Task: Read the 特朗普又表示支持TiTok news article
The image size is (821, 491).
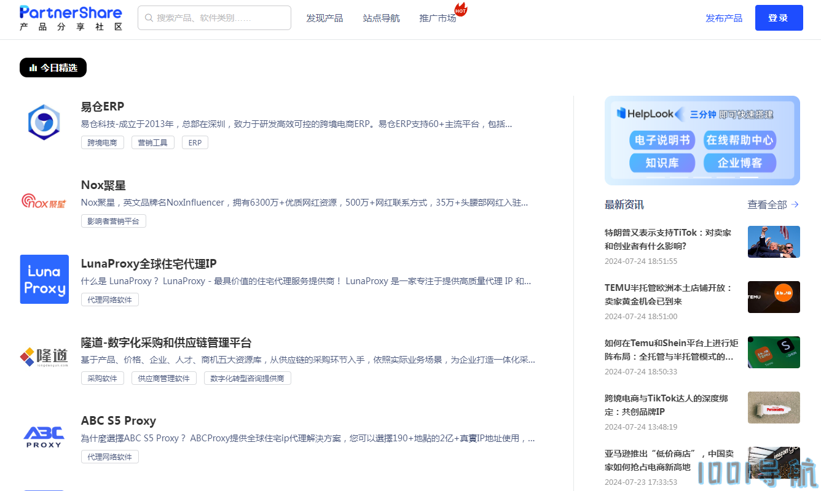Action: [667, 239]
